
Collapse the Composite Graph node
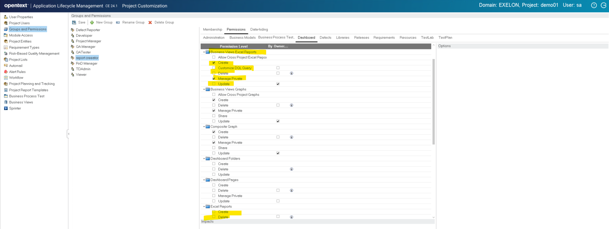click(204, 127)
